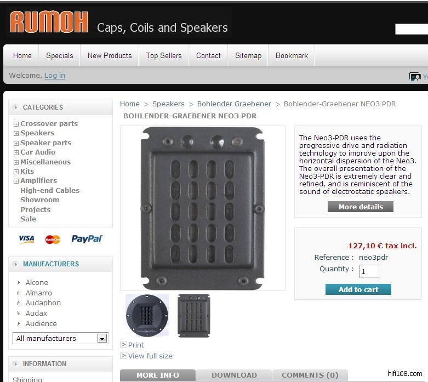Expand the Amplifiers category

[16, 181]
